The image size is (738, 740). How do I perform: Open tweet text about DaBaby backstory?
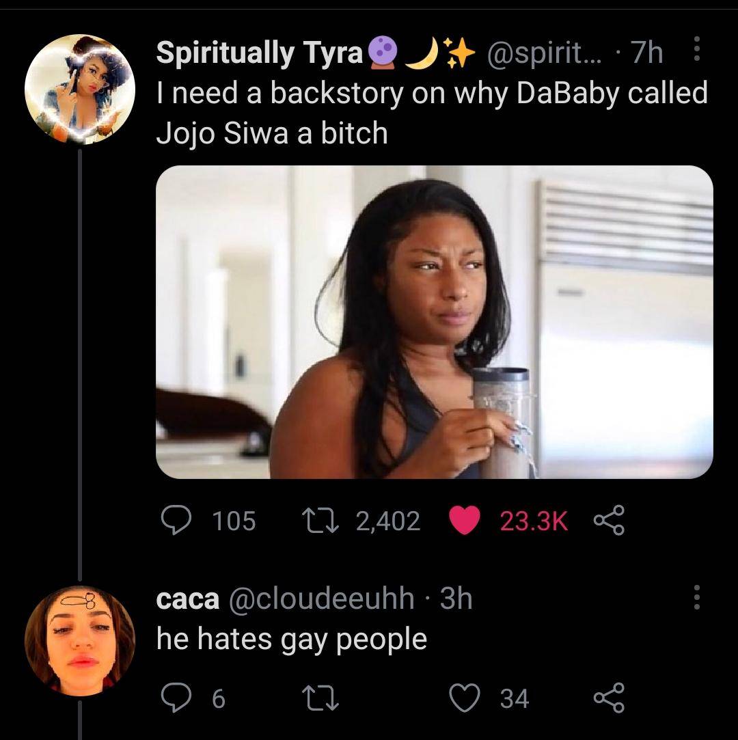[432, 112]
